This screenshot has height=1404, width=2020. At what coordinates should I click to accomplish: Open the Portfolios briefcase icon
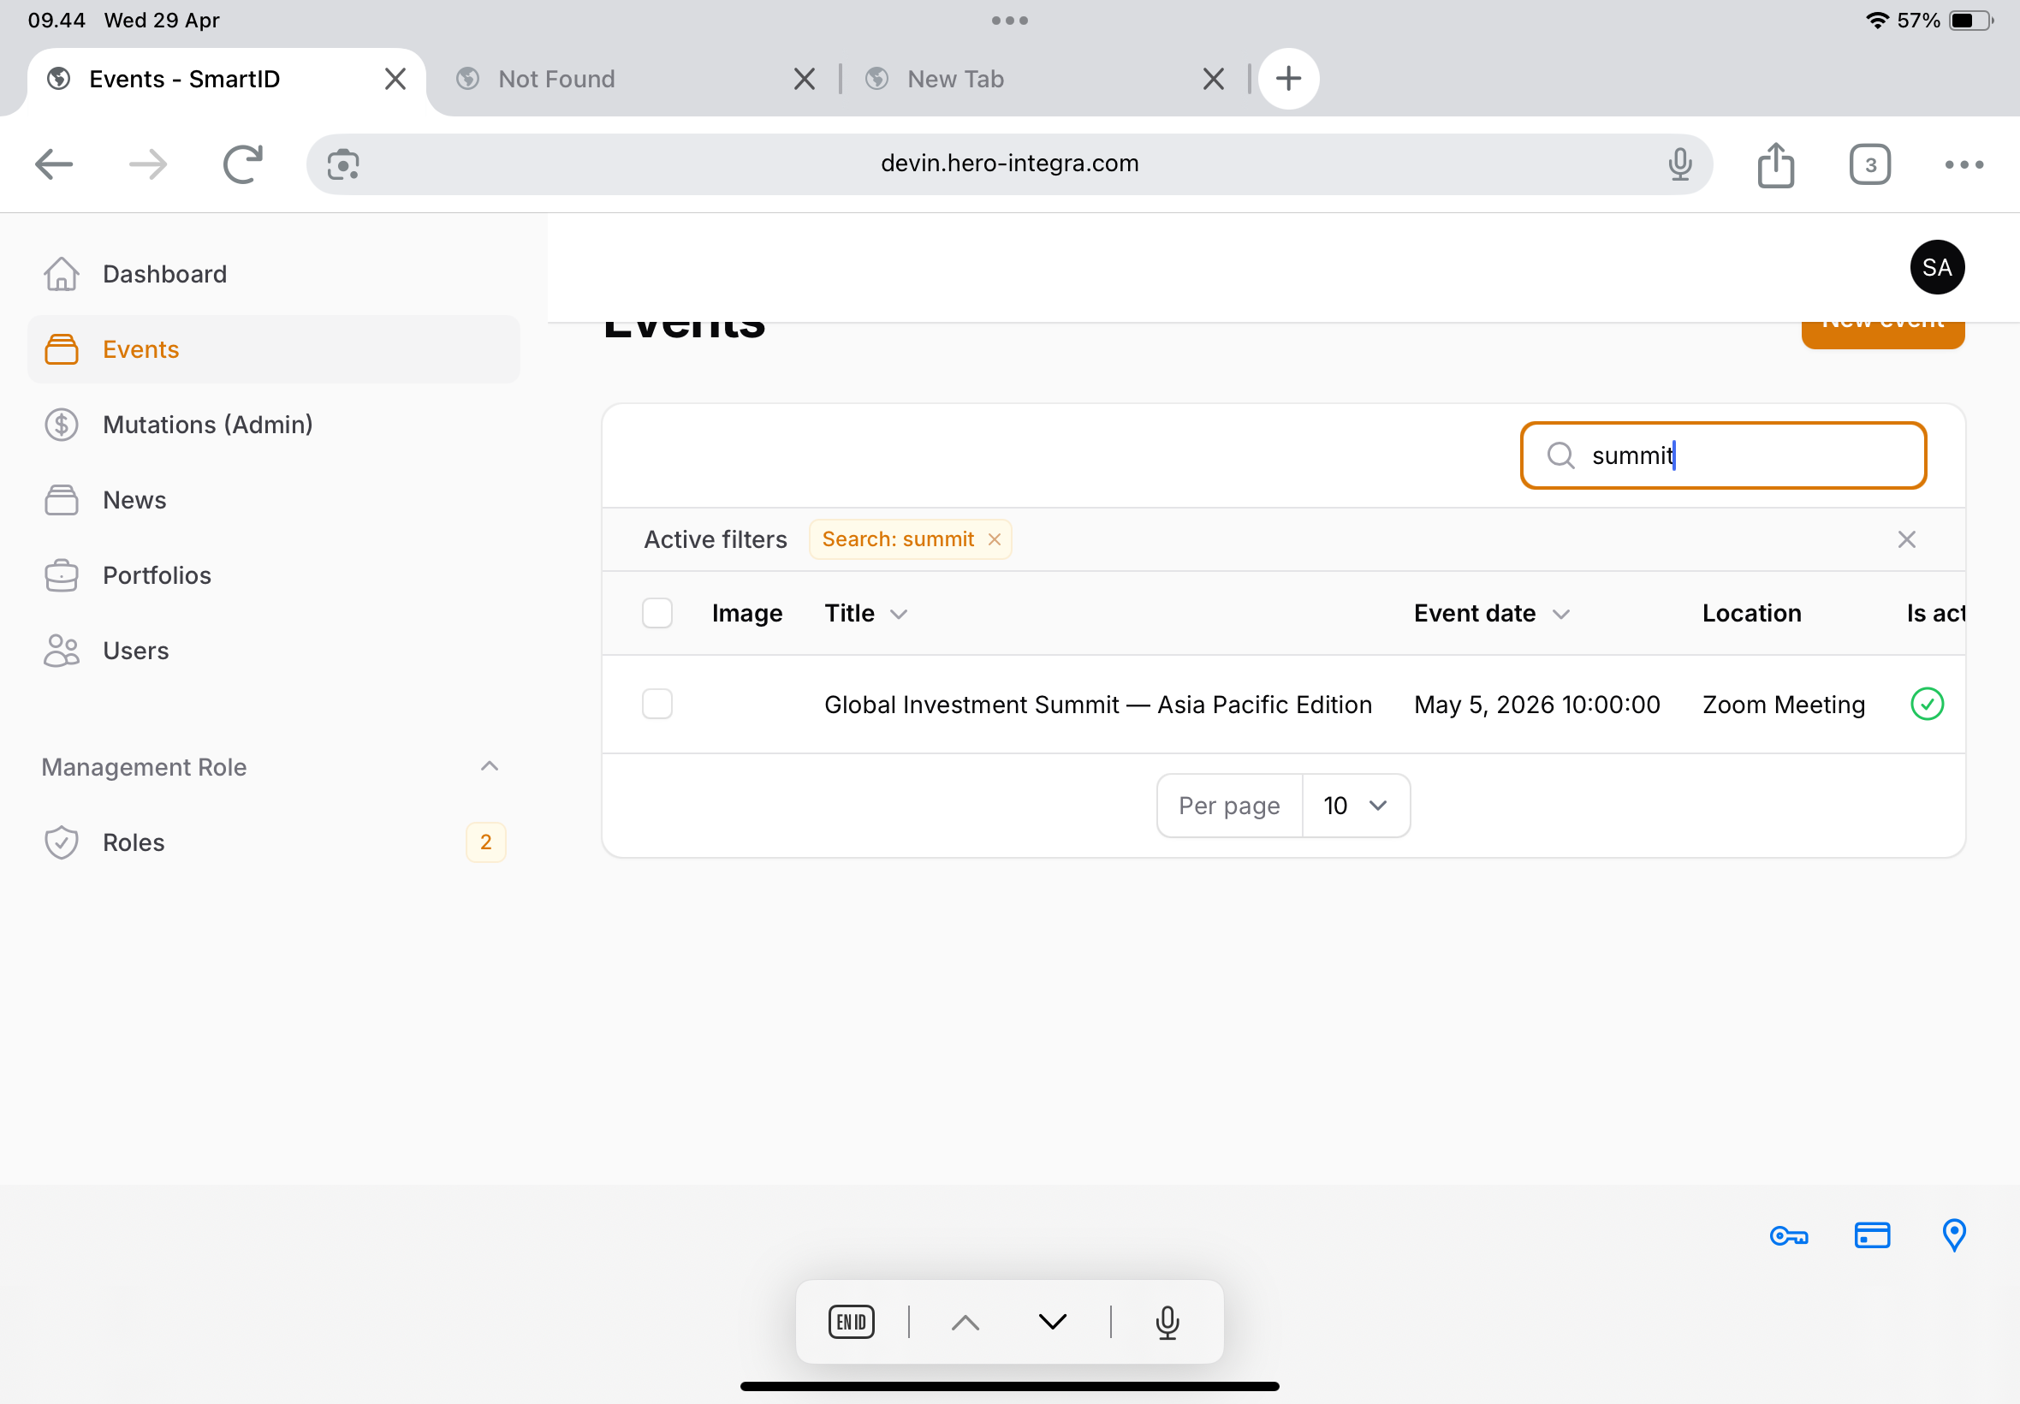(x=62, y=575)
